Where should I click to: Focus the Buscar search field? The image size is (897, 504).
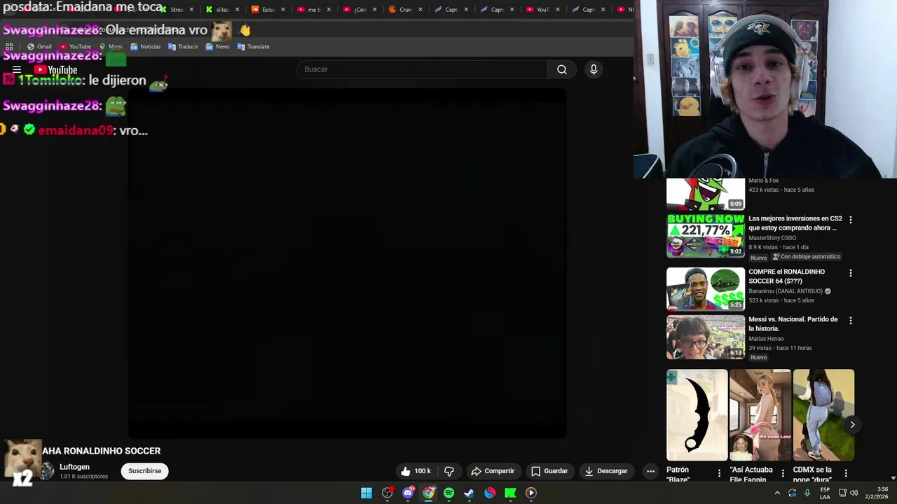[x=423, y=69]
